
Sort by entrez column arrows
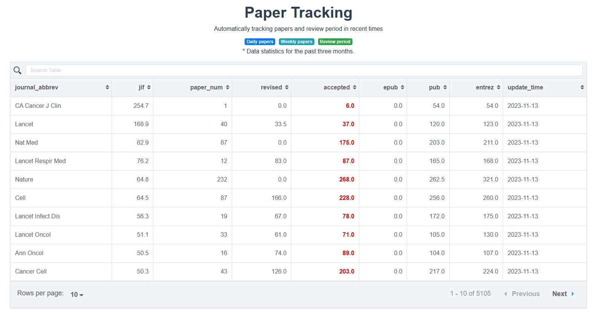(499, 87)
